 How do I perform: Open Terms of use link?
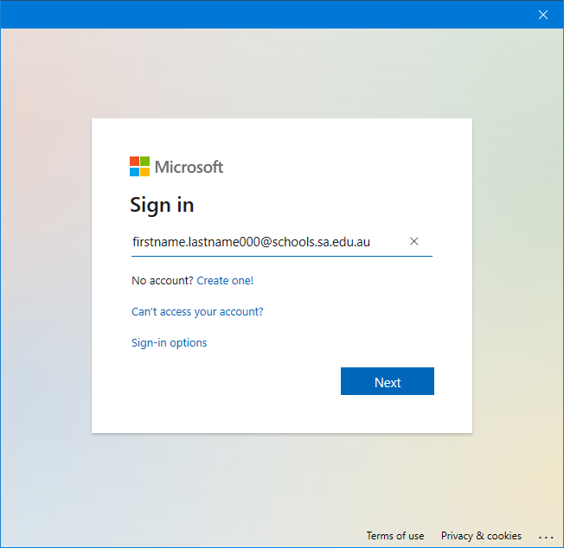coord(395,536)
